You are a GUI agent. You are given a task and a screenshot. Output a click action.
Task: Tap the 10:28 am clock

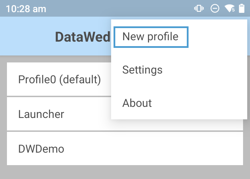coord(26,9)
